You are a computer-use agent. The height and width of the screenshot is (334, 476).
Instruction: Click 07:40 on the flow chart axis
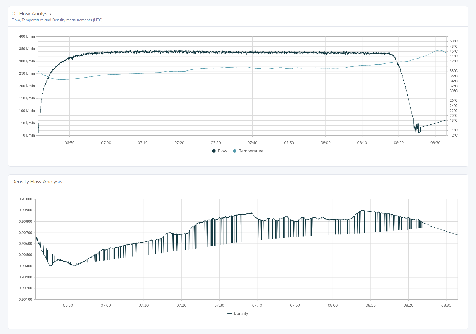(252, 143)
